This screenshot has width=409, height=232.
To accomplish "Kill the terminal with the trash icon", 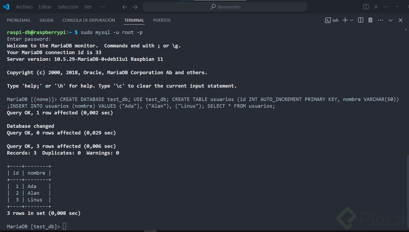I will pyautogui.click(x=370, y=20).
